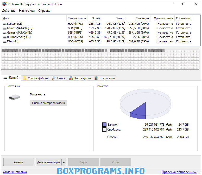Click the bar chart icon of Статистика
Screen dimensions: 202x175
pyautogui.click(x=96, y=78)
